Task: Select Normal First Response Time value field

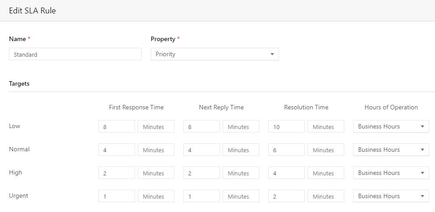Action: pos(116,150)
